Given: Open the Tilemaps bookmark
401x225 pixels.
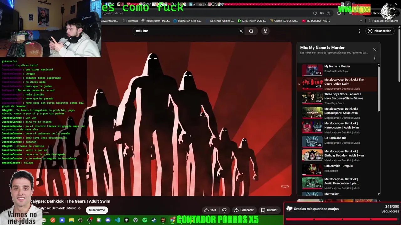Looking at the screenshot, I should coord(130,21).
